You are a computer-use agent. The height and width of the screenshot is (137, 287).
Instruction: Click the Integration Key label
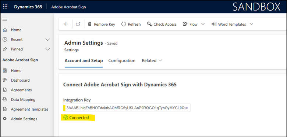click(x=77, y=100)
